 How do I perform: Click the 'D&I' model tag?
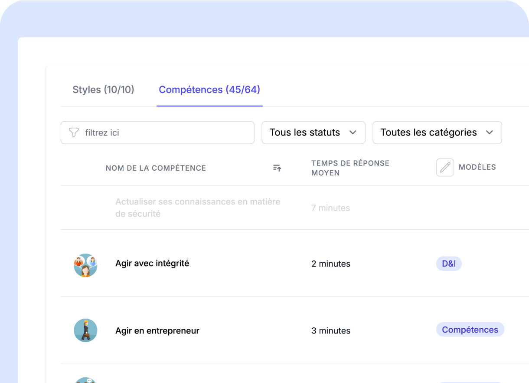tap(449, 264)
